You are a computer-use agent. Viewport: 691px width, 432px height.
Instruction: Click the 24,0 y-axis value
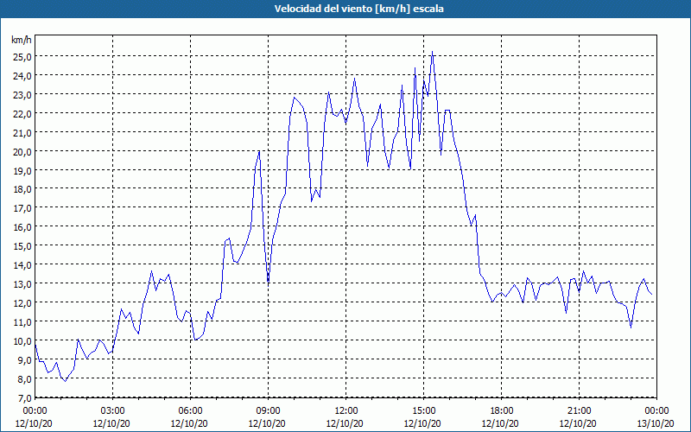(22, 76)
